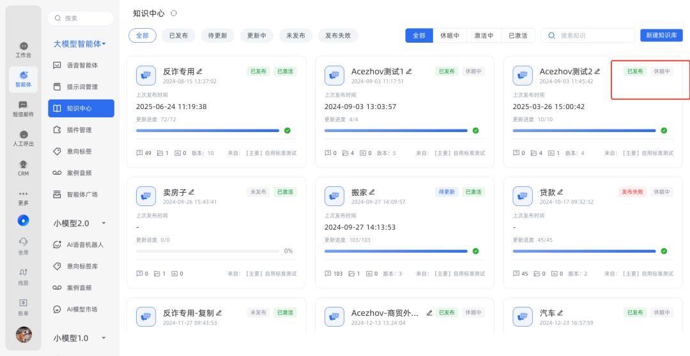This screenshot has height=356, width=690.
Task: Select 提示词管理 menu item
Action: [x=82, y=87]
